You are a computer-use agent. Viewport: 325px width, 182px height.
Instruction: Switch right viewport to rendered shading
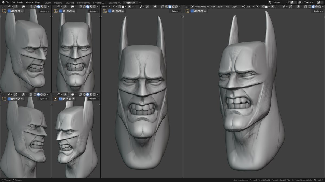(x=320, y=7)
